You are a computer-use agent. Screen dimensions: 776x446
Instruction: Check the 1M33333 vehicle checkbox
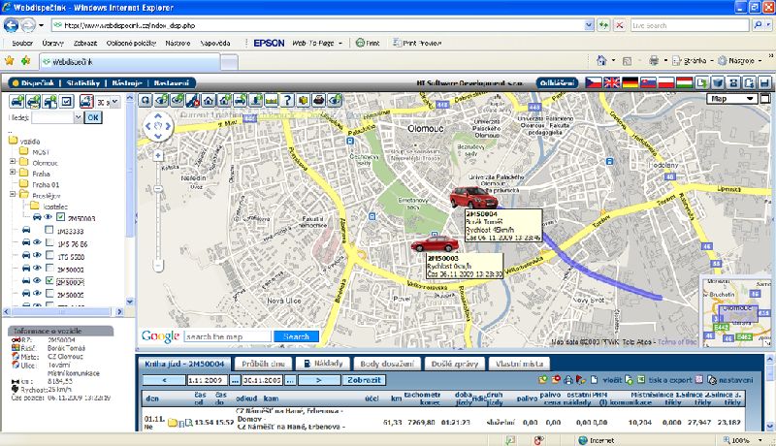pos(49,230)
